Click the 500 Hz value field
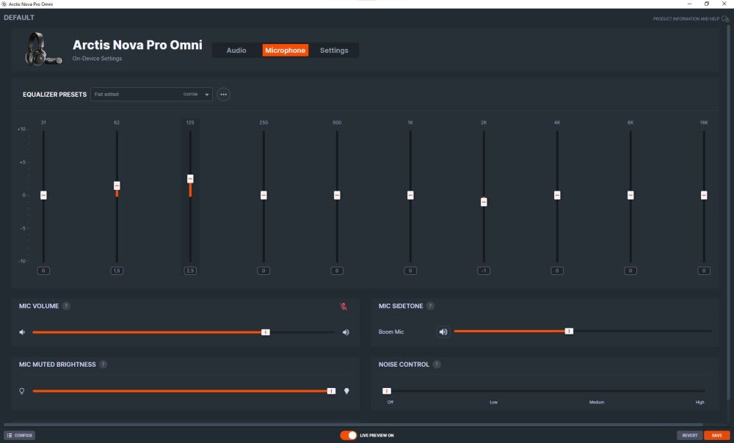The height and width of the screenshot is (443, 734). [337, 271]
